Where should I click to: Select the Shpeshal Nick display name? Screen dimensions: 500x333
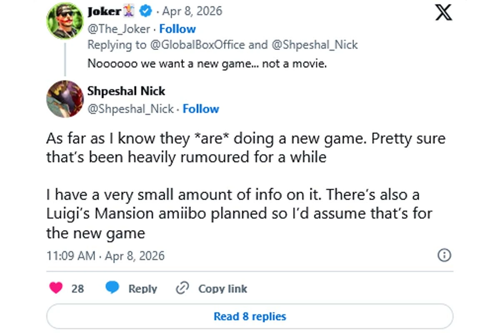[x=127, y=91]
